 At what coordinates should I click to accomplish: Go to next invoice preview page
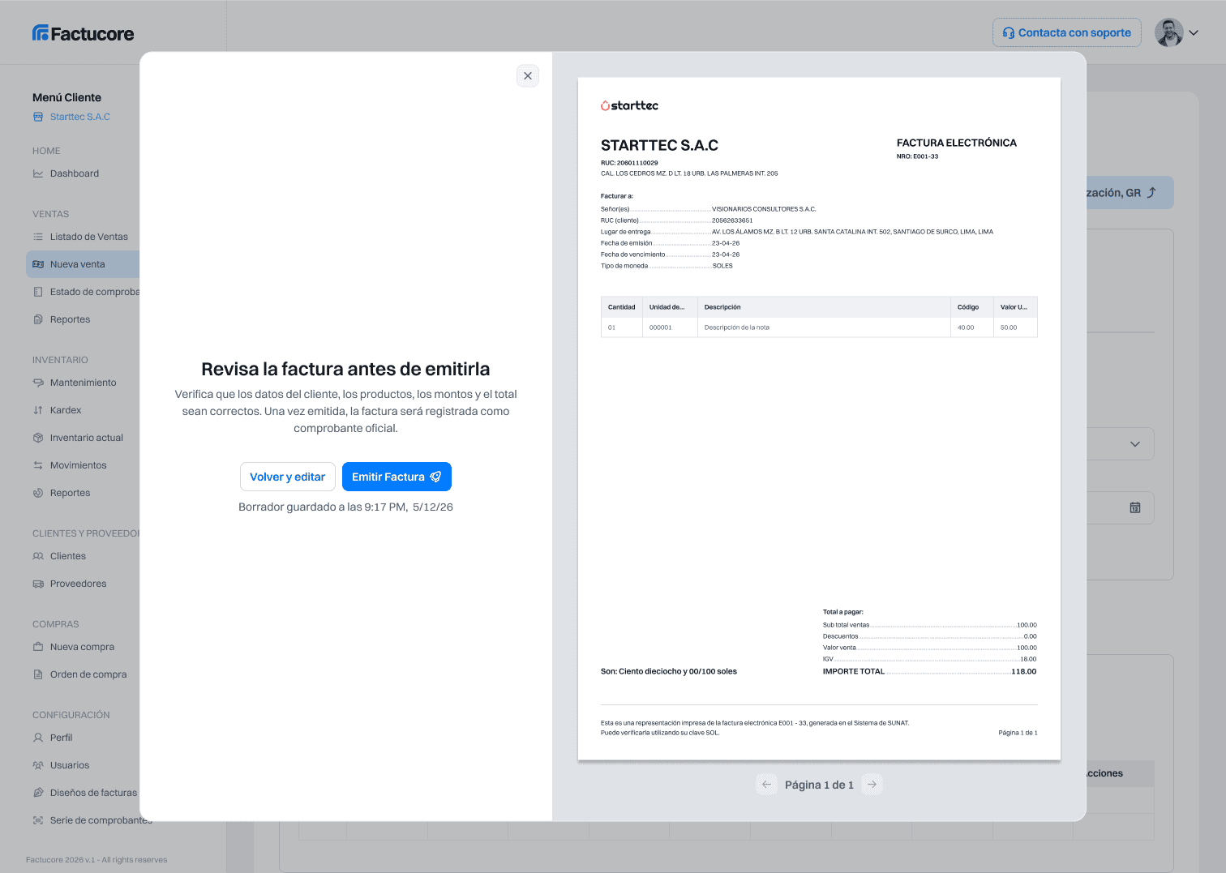coord(872,785)
